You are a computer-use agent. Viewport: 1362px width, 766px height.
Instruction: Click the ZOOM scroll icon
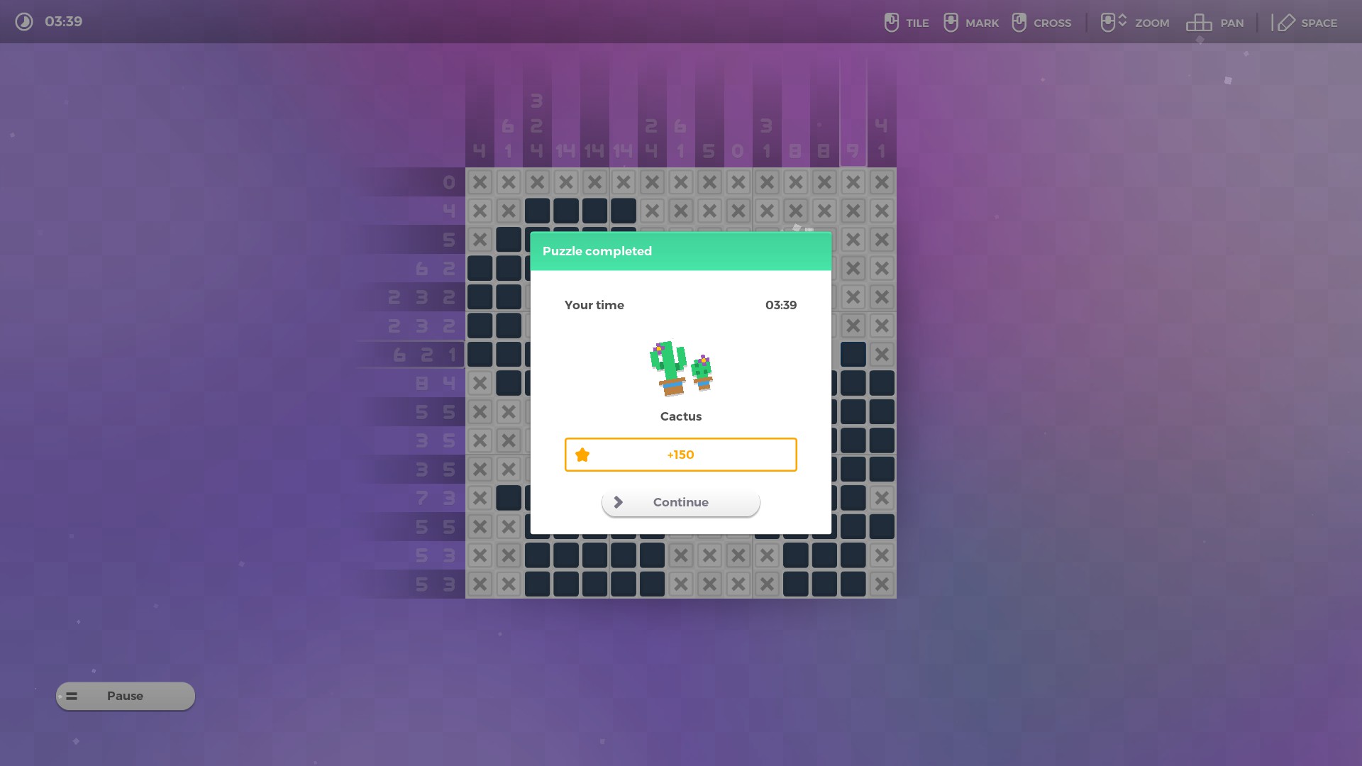click(1112, 23)
